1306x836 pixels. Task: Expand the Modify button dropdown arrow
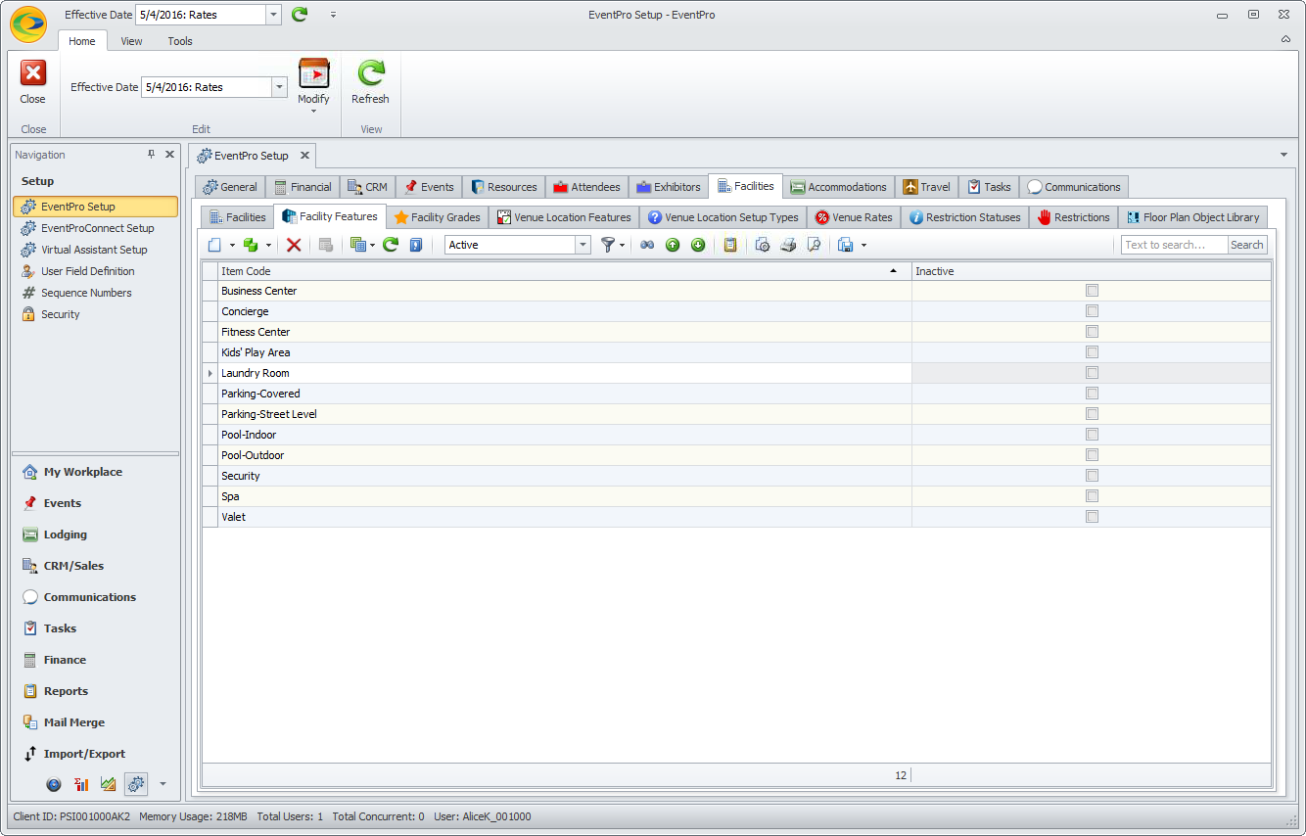click(x=313, y=111)
